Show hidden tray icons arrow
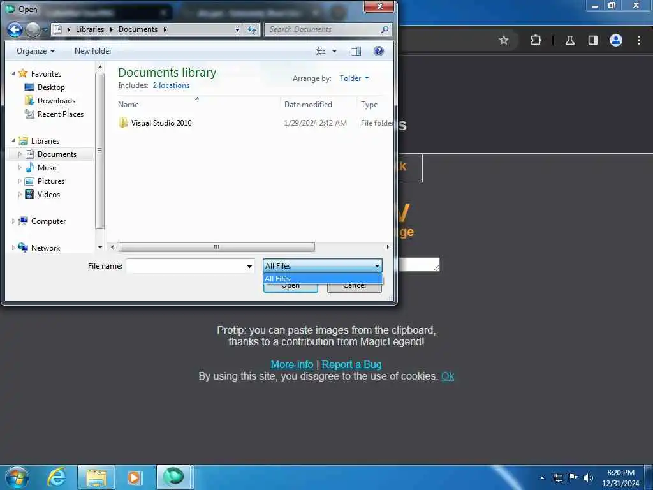The height and width of the screenshot is (490, 653). pyautogui.click(x=542, y=478)
